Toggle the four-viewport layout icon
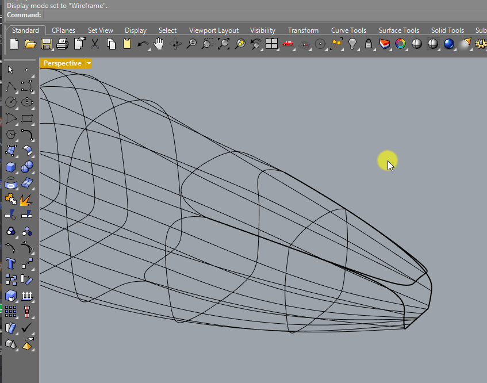 coord(271,44)
